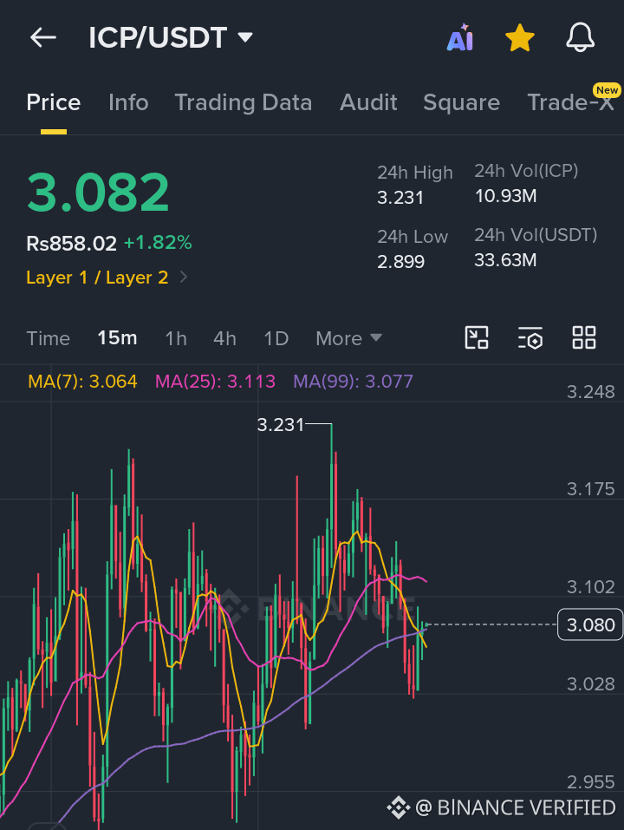The height and width of the screenshot is (830, 624).
Task: Click the 24h Vol(ICP) value 10.93M
Action: click(x=505, y=196)
